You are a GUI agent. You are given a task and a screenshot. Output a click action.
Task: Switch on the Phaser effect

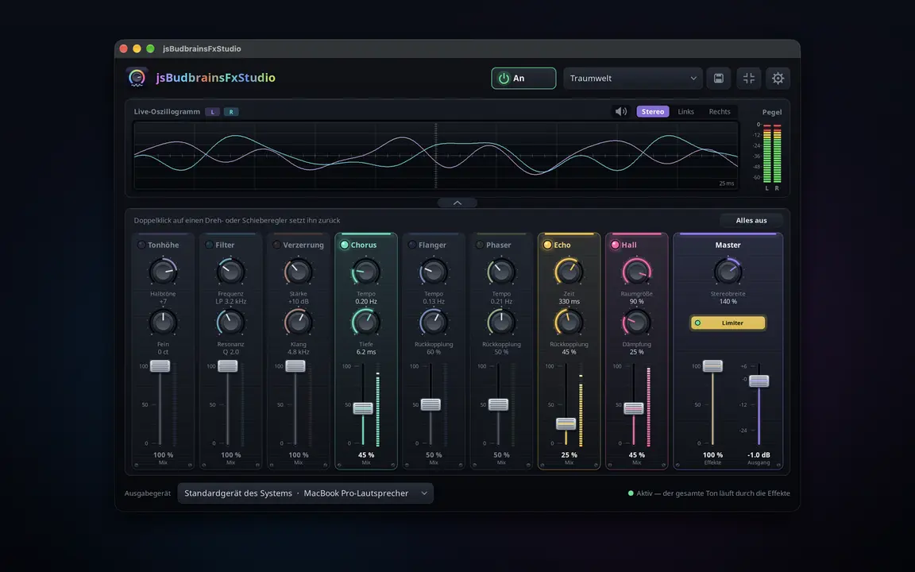[480, 245]
